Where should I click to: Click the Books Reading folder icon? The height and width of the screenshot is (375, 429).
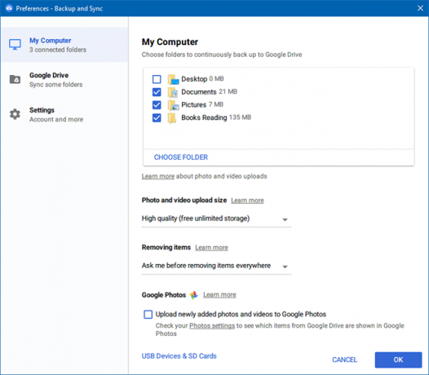172,118
